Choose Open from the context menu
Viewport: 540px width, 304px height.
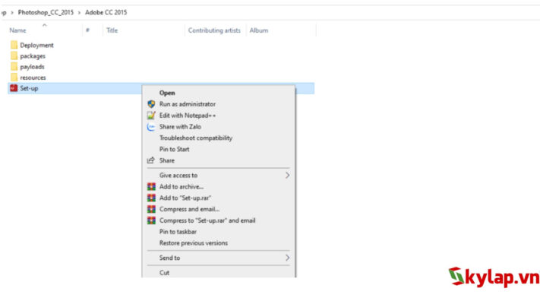click(167, 93)
